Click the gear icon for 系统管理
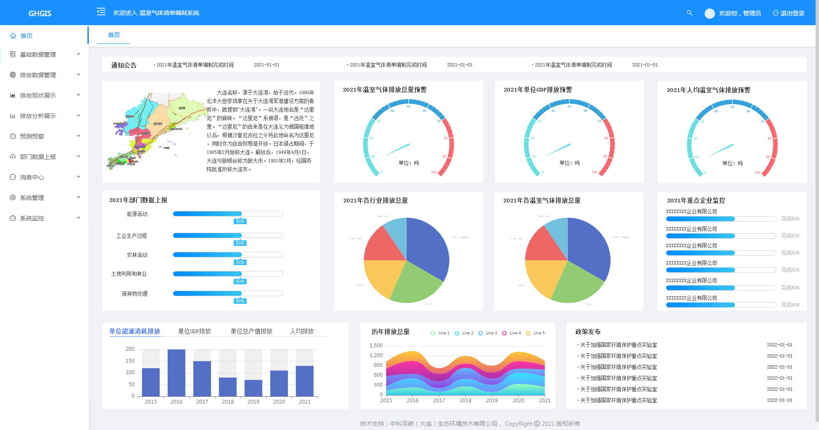Image resolution: width=819 pixels, height=430 pixels. tap(13, 198)
